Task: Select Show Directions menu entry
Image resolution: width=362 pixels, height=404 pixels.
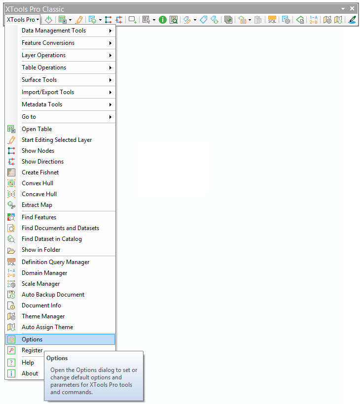Action: click(x=60, y=162)
